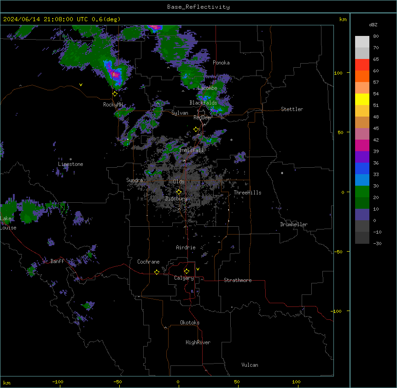
Task: Click the yellow V marker northwest of RockyMH
Action: 81,85
